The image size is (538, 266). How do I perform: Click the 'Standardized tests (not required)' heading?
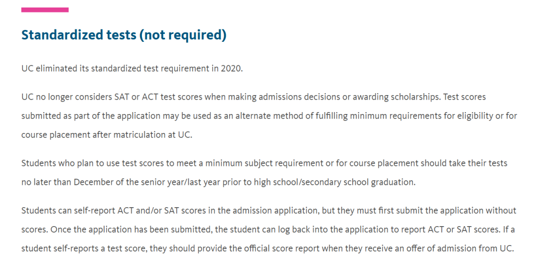point(124,35)
